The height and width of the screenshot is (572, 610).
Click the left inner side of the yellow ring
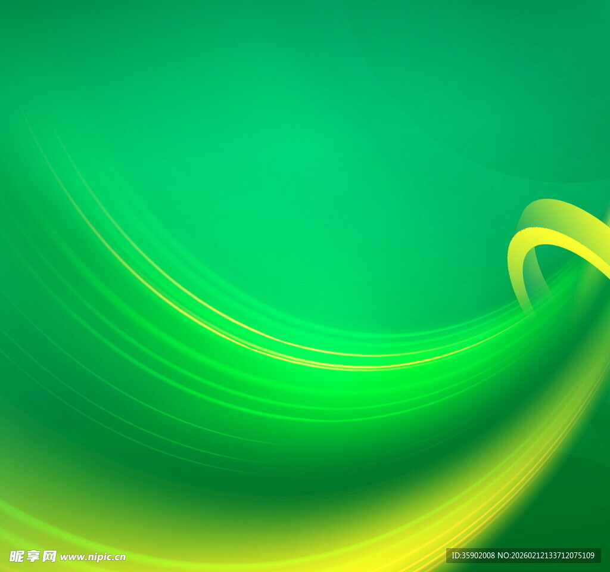516,268
